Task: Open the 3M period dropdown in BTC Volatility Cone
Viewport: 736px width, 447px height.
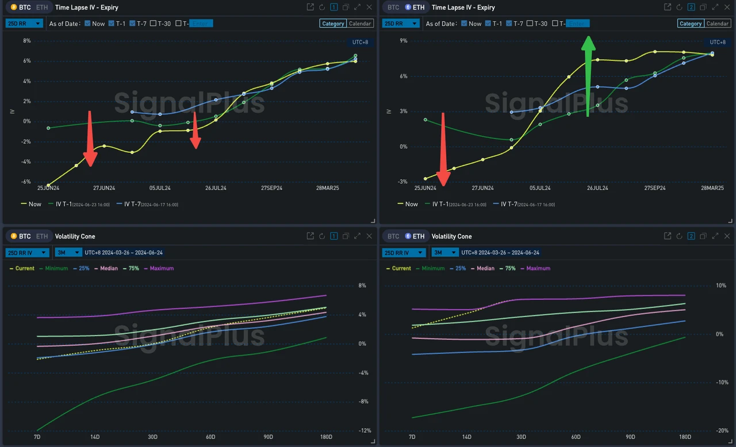Action: 67,252
